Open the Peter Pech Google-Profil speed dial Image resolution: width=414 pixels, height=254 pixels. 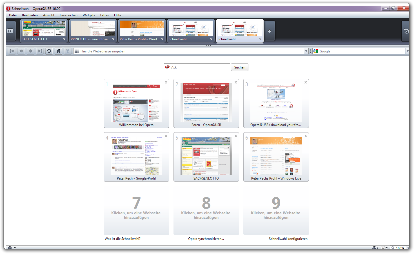click(x=136, y=157)
